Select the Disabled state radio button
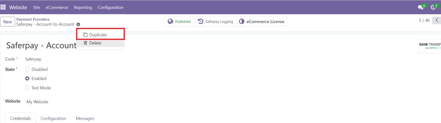The width and height of the screenshot is (441, 123). [x=27, y=69]
